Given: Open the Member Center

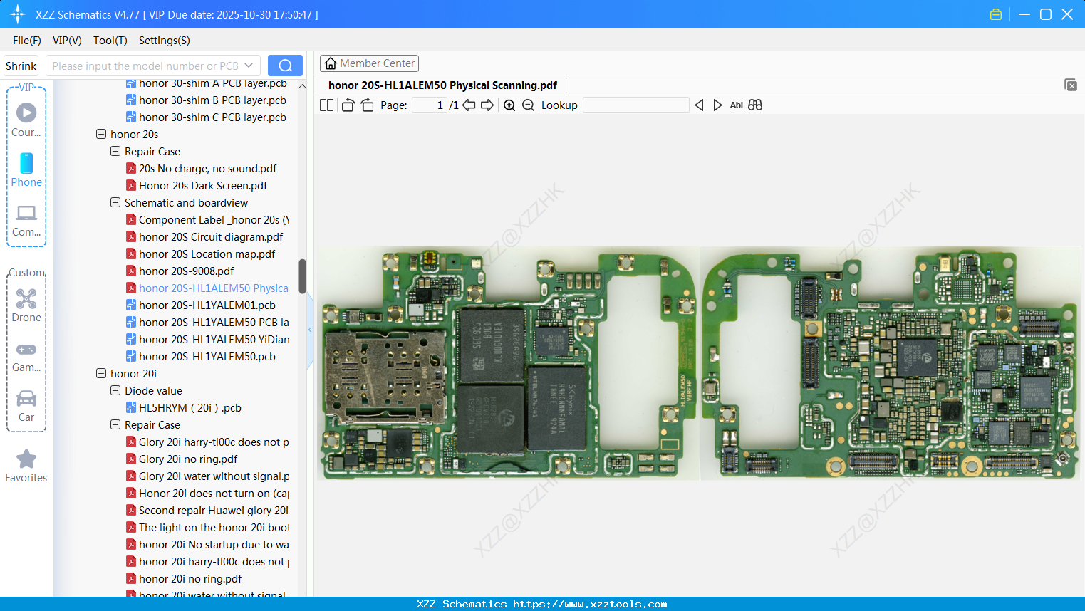Looking at the screenshot, I should pyautogui.click(x=369, y=63).
